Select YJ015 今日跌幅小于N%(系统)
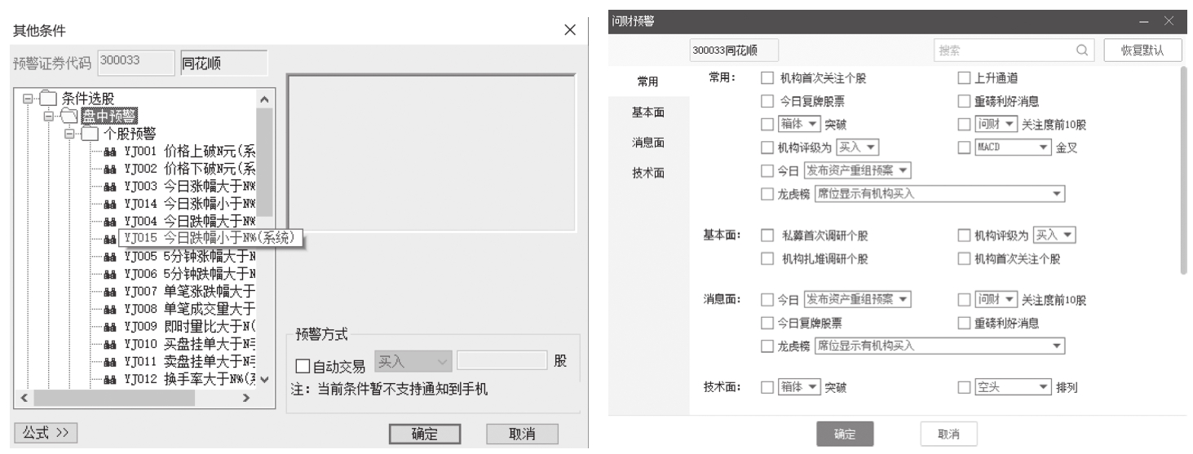The height and width of the screenshot is (454, 1193). 210,238
